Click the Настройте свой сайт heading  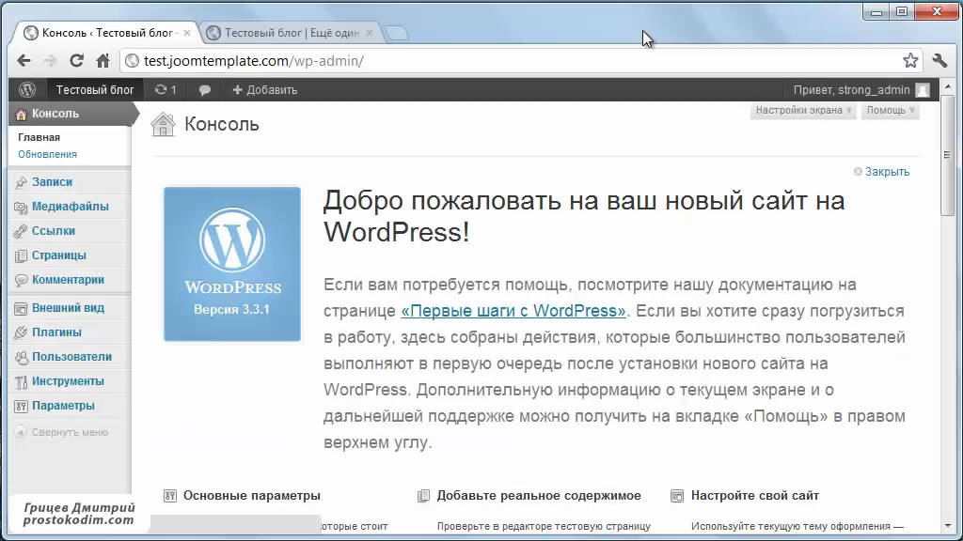click(755, 496)
